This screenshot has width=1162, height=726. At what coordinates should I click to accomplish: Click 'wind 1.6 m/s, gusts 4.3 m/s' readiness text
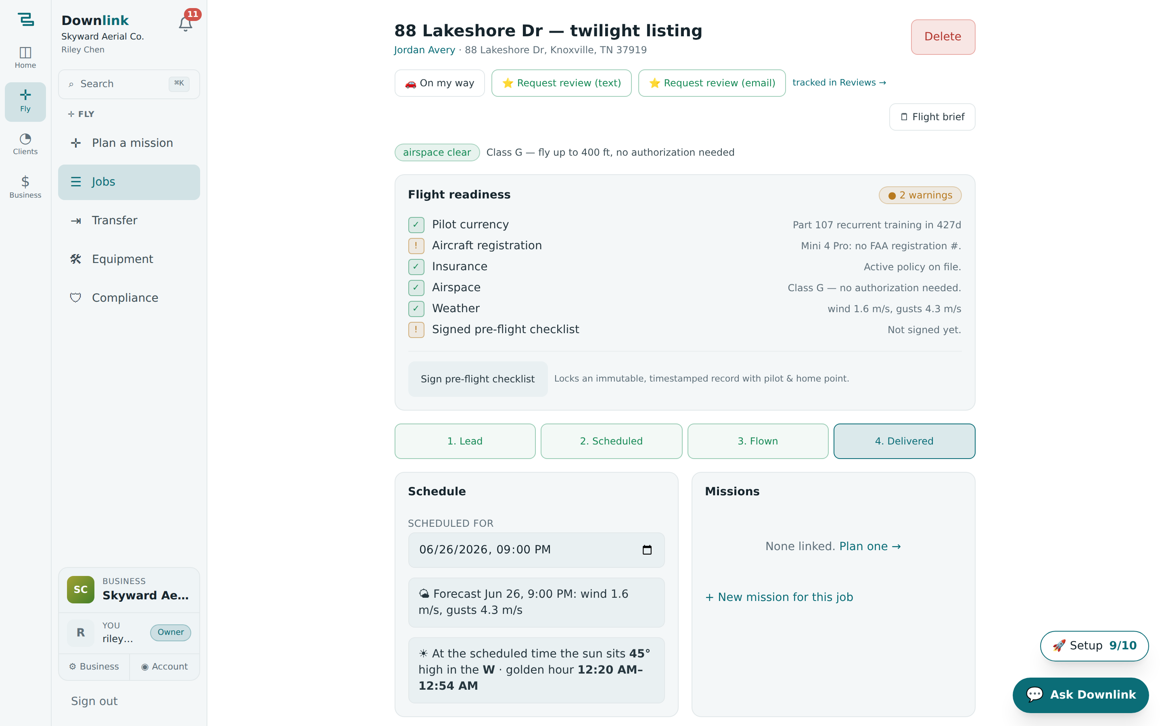[x=894, y=309]
